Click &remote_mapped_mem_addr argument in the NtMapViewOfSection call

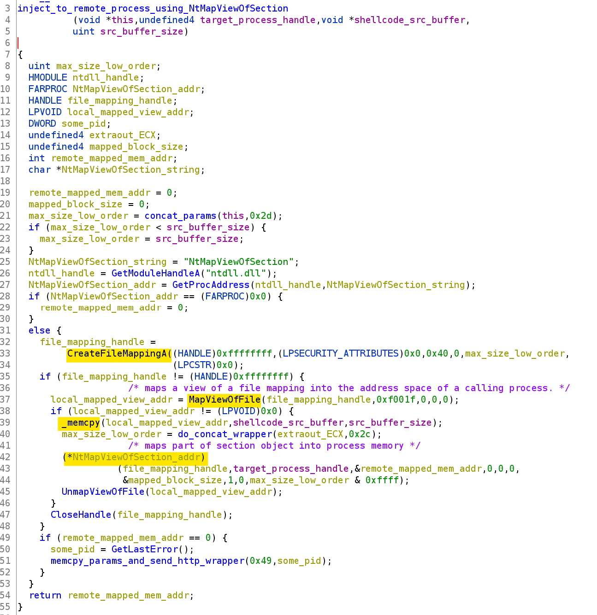coord(418,469)
